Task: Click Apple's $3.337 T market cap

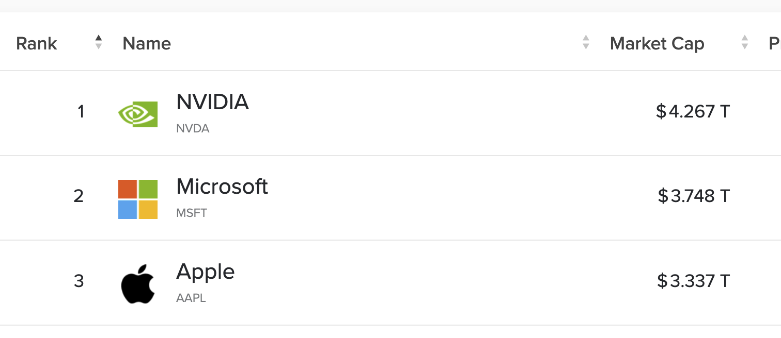Action: pos(693,281)
